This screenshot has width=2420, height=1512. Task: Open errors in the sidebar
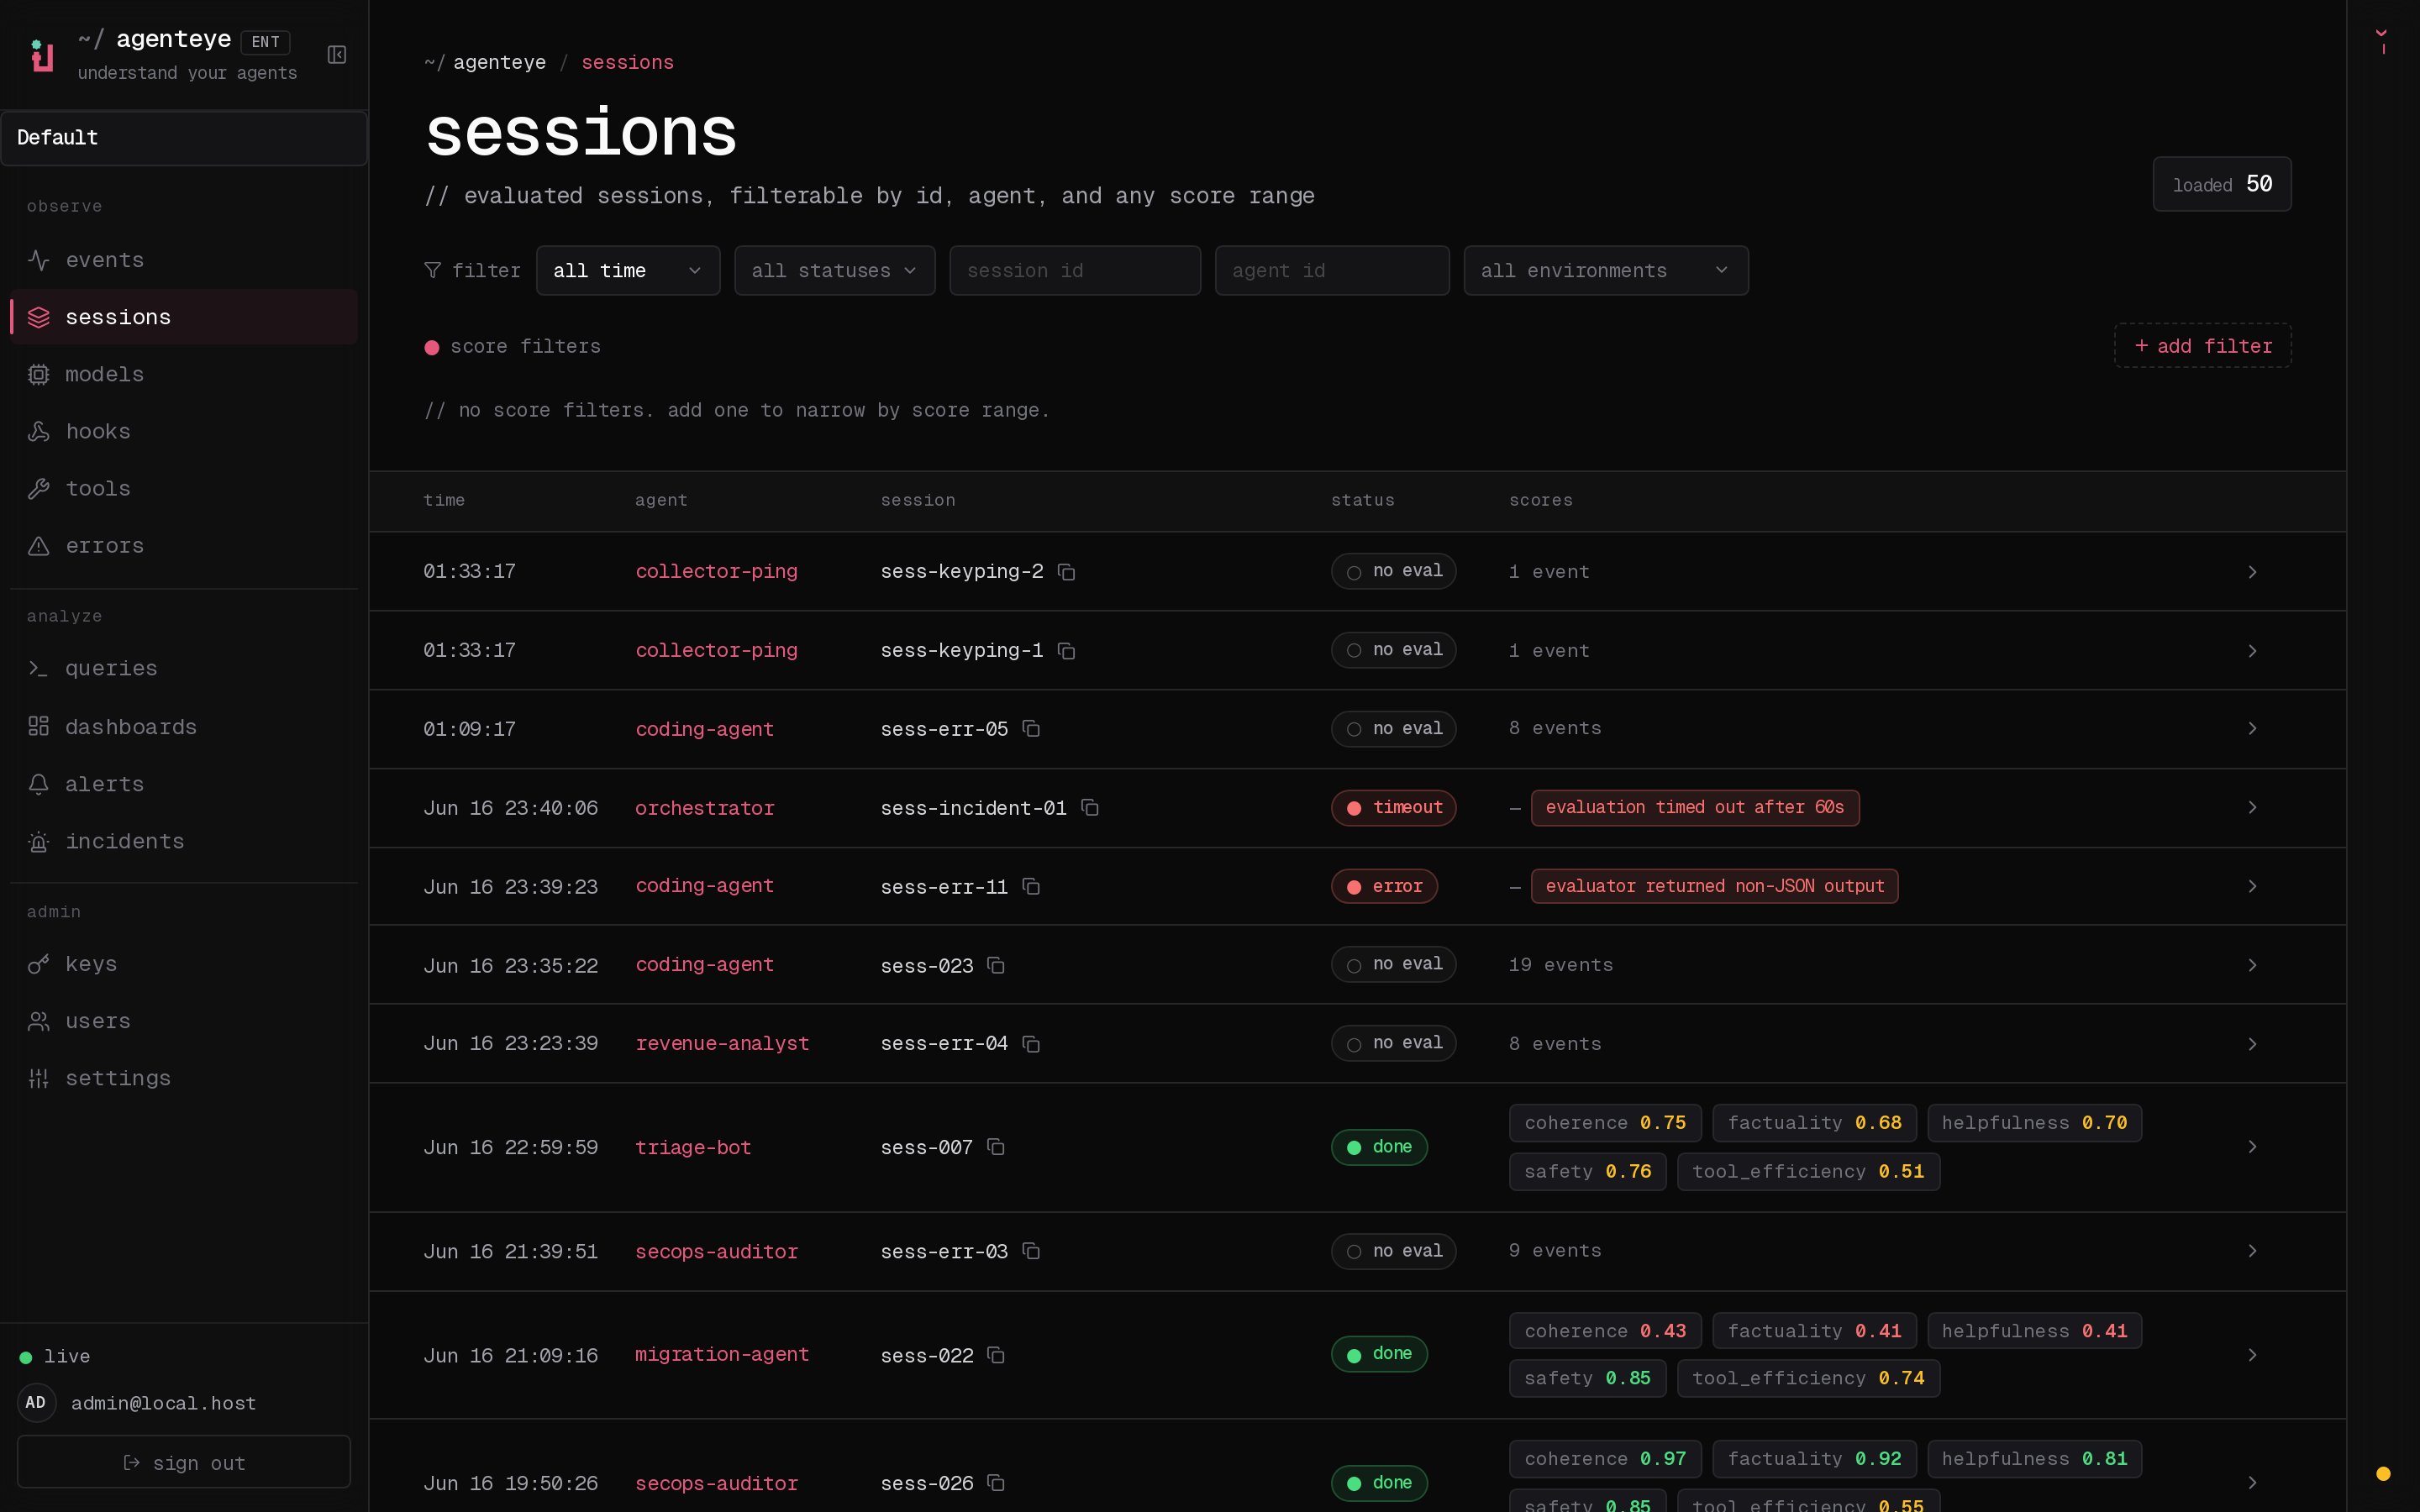pos(184,546)
